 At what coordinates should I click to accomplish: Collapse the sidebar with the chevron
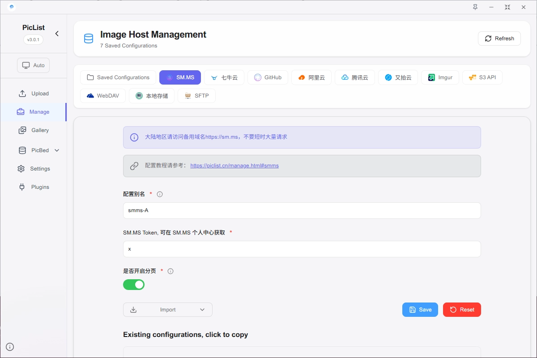tap(57, 34)
